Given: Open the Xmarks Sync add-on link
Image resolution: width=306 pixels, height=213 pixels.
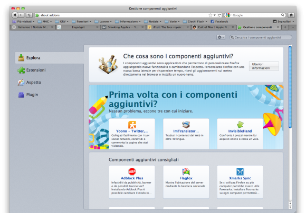Looking at the screenshot, I should [240, 178].
